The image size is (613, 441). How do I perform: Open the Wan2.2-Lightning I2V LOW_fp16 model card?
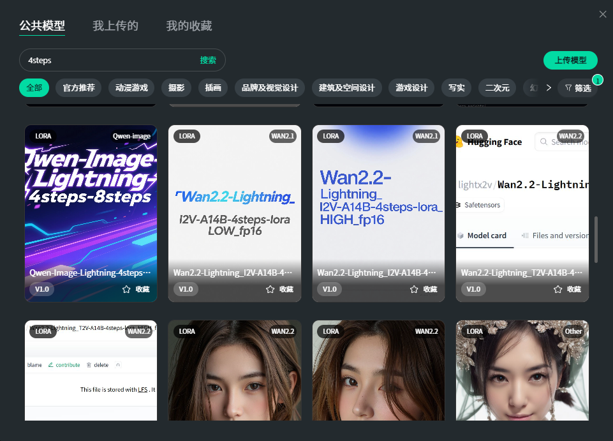pyautogui.click(x=235, y=213)
